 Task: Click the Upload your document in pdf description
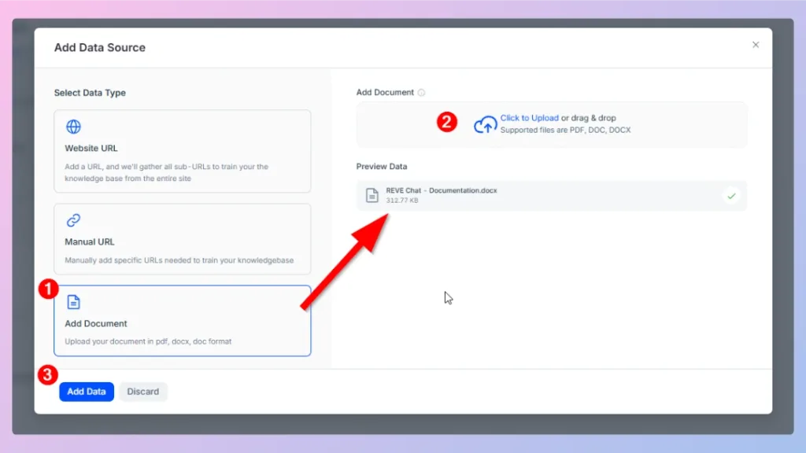coord(148,341)
